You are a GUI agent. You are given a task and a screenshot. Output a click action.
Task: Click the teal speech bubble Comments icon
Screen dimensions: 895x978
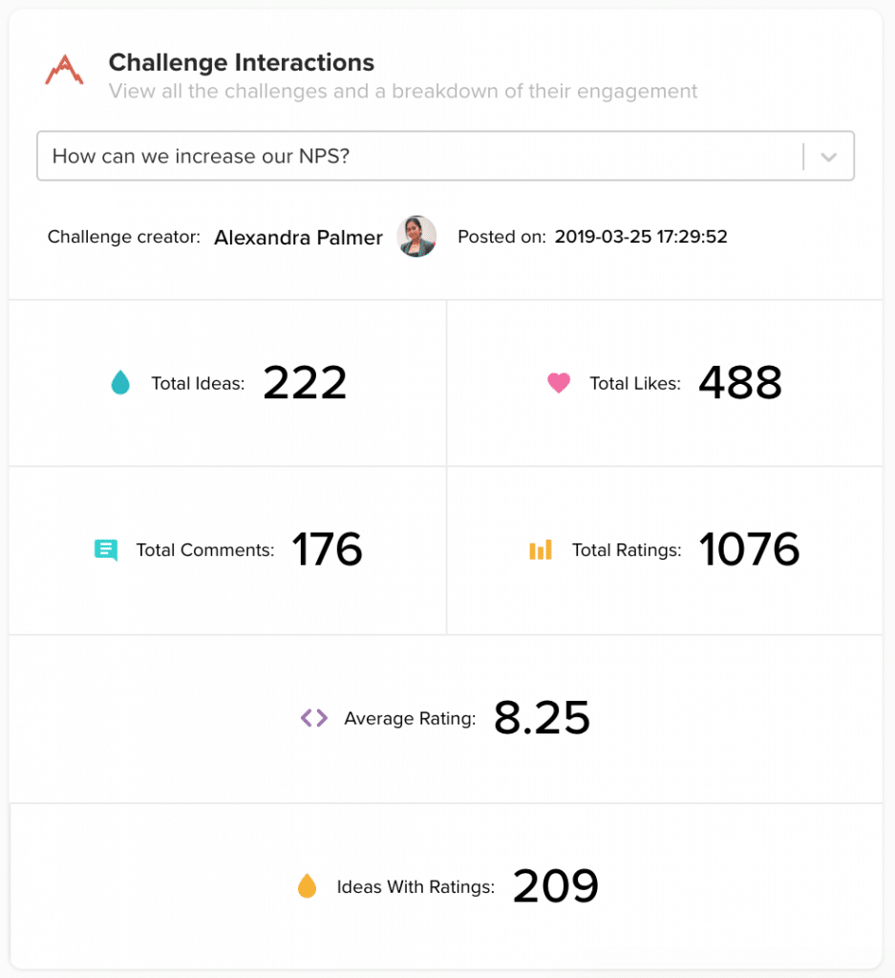click(x=106, y=550)
